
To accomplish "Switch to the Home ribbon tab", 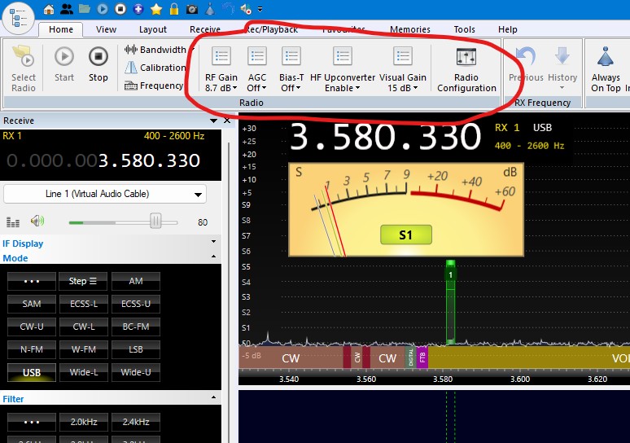I will tap(61, 29).
